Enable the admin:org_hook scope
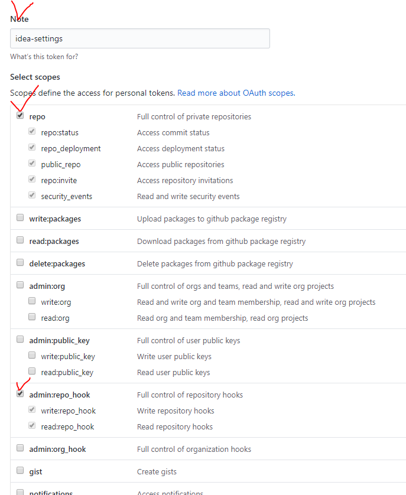The width and height of the screenshot is (406, 495). [x=20, y=448]
